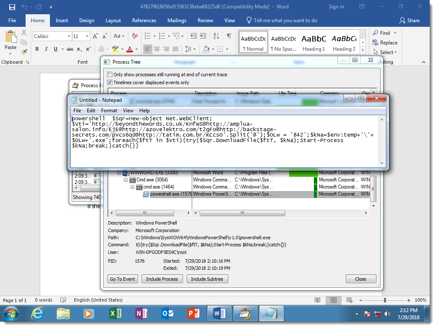Click the Notepad vertical scrollbar down arrow
The height and width of the screenshot is (328, 436).
(382, 163)
